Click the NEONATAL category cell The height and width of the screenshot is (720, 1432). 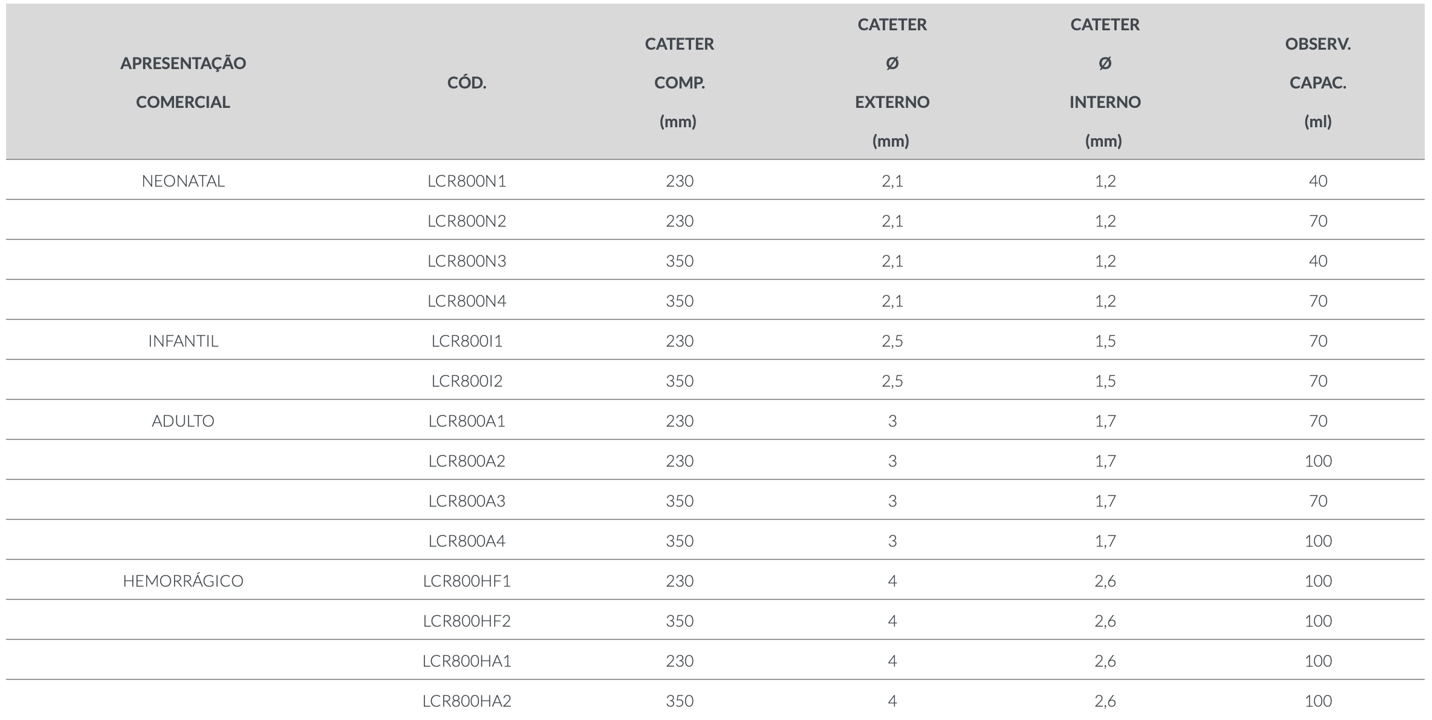[183, 181]
